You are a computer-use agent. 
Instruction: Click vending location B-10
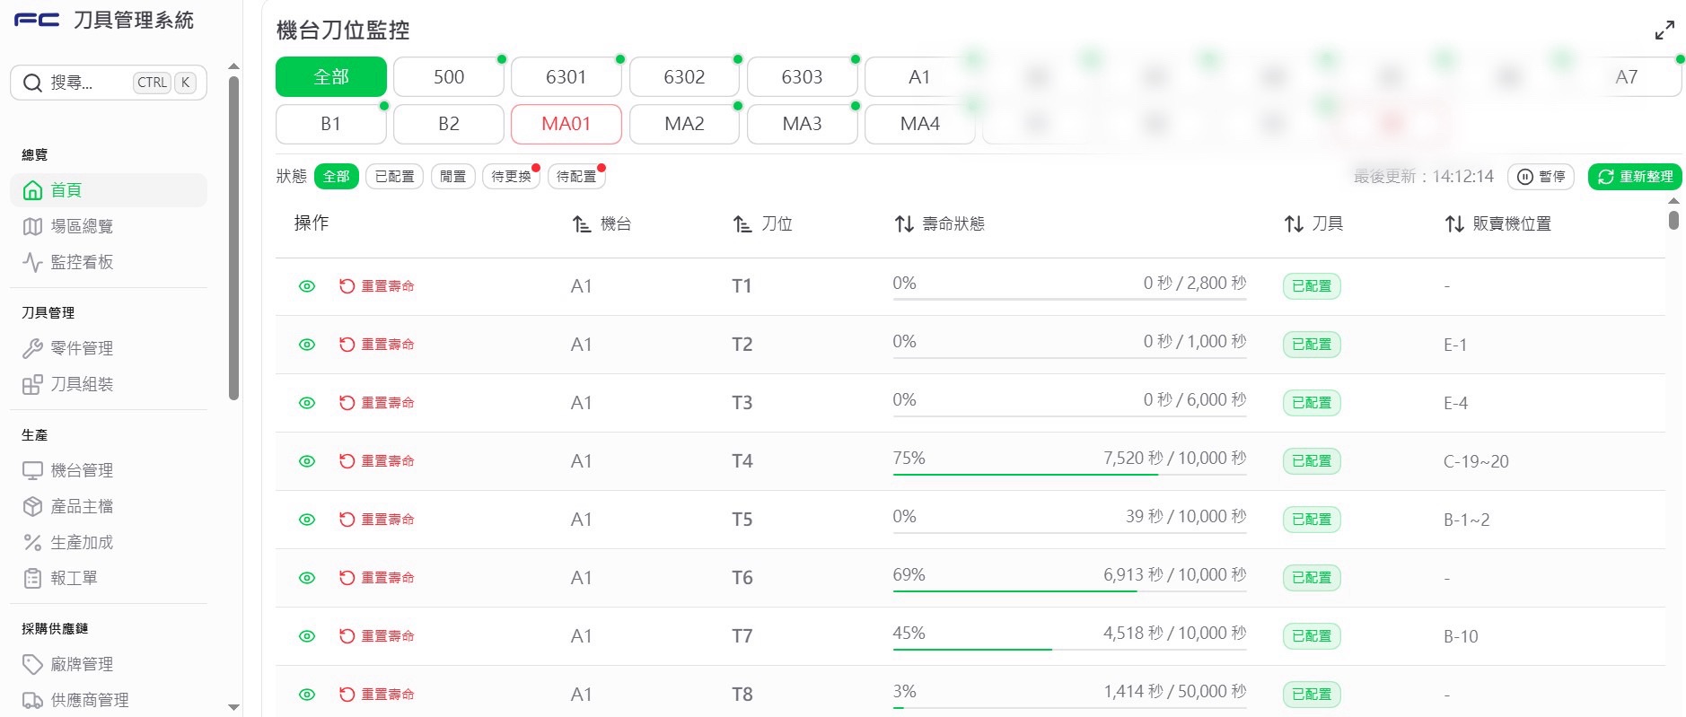1461,636
